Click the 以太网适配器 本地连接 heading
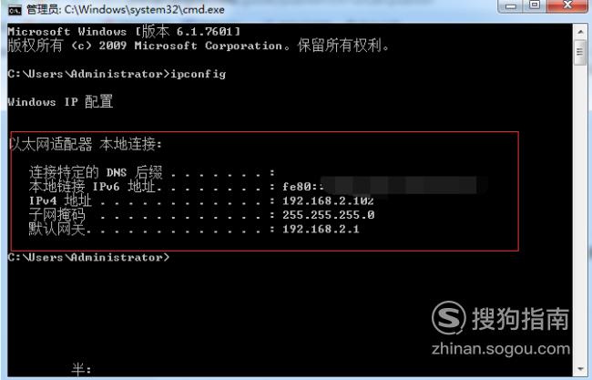This screenshot has height=380, width=592. tap(86, 144)
